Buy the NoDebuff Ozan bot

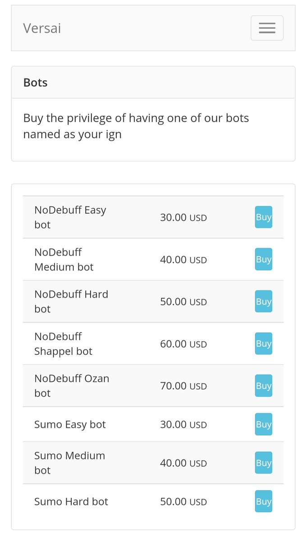[x=263, y=385]
